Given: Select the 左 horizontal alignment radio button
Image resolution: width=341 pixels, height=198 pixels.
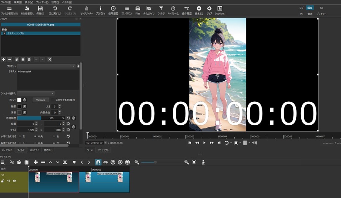Looking at the screenshot, I should click(20, 136).
